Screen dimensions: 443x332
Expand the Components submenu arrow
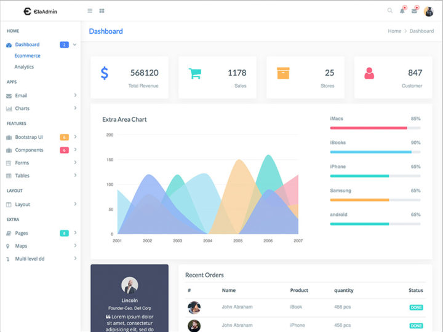coord(75,149)
